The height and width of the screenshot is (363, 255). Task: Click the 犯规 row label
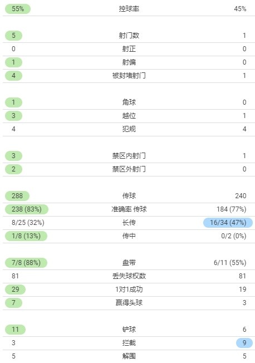129,129
